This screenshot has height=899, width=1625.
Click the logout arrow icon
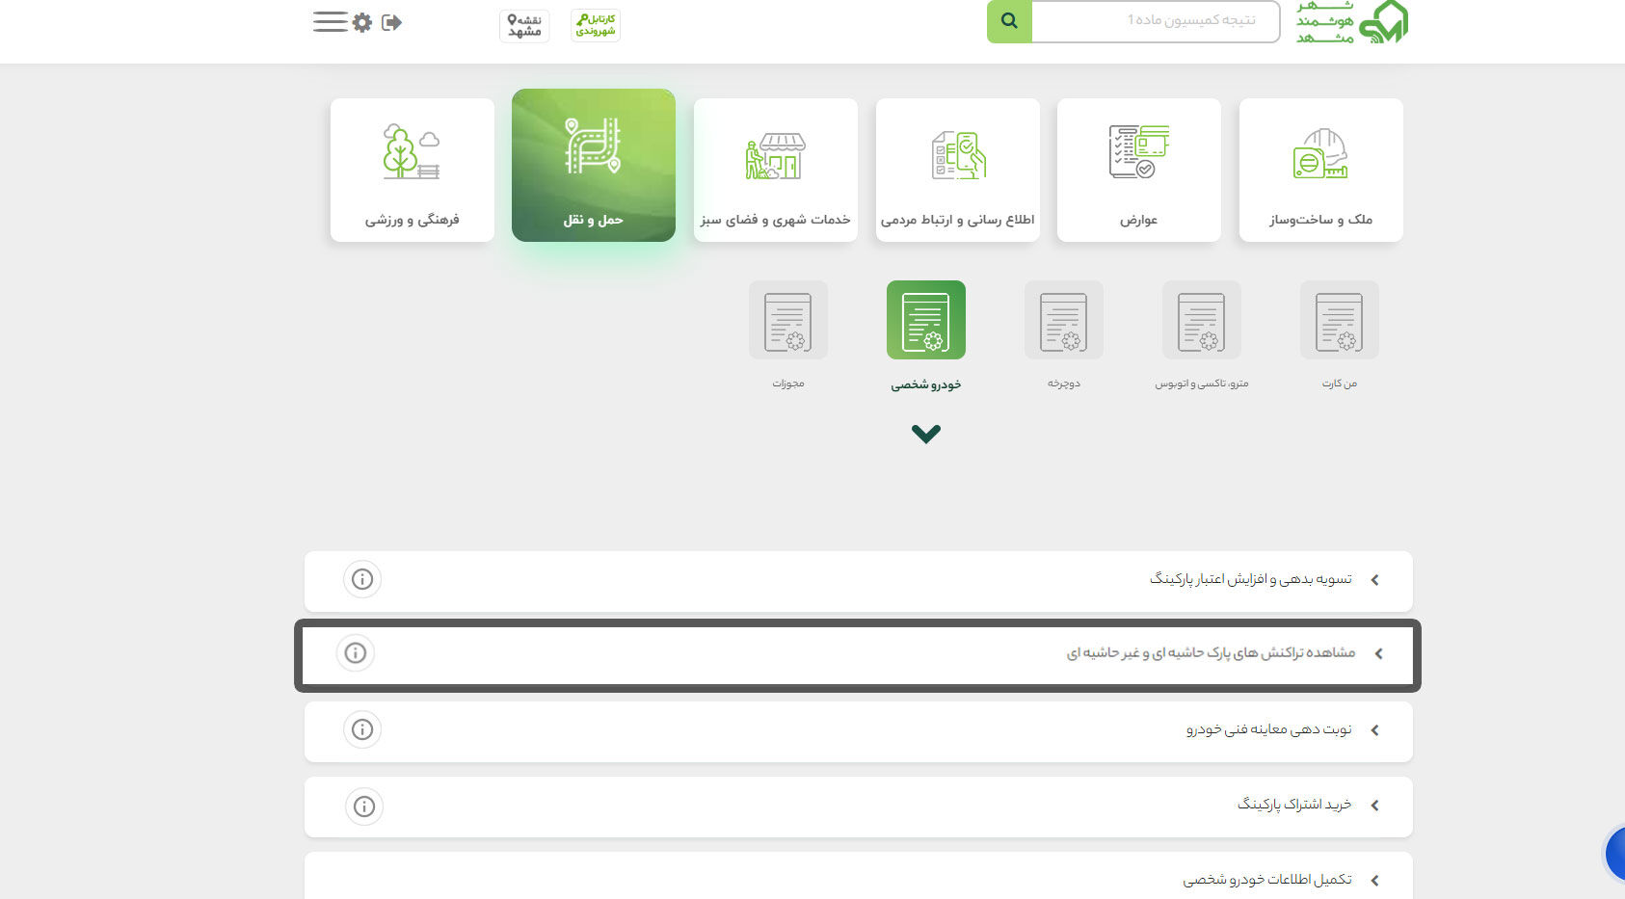pyautogui.click(x=391, y=22)
